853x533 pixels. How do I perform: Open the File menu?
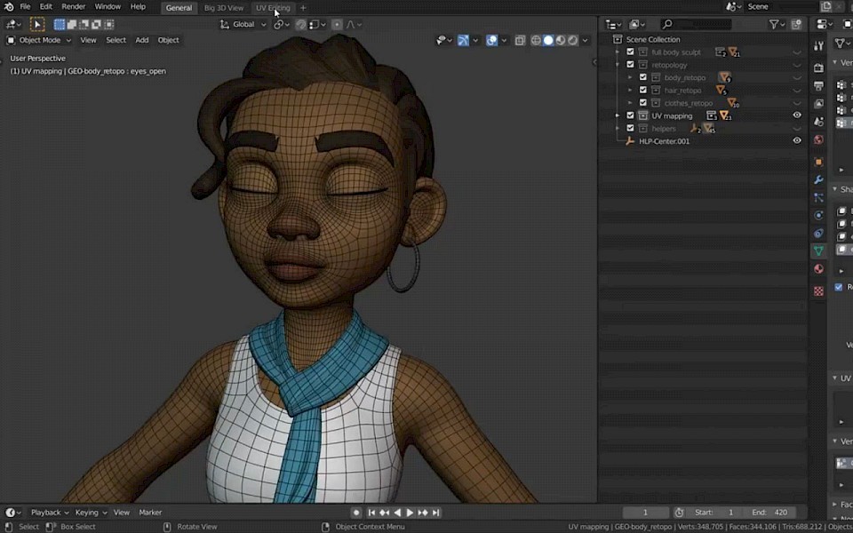pyautogui.click(x=25, y=7)
